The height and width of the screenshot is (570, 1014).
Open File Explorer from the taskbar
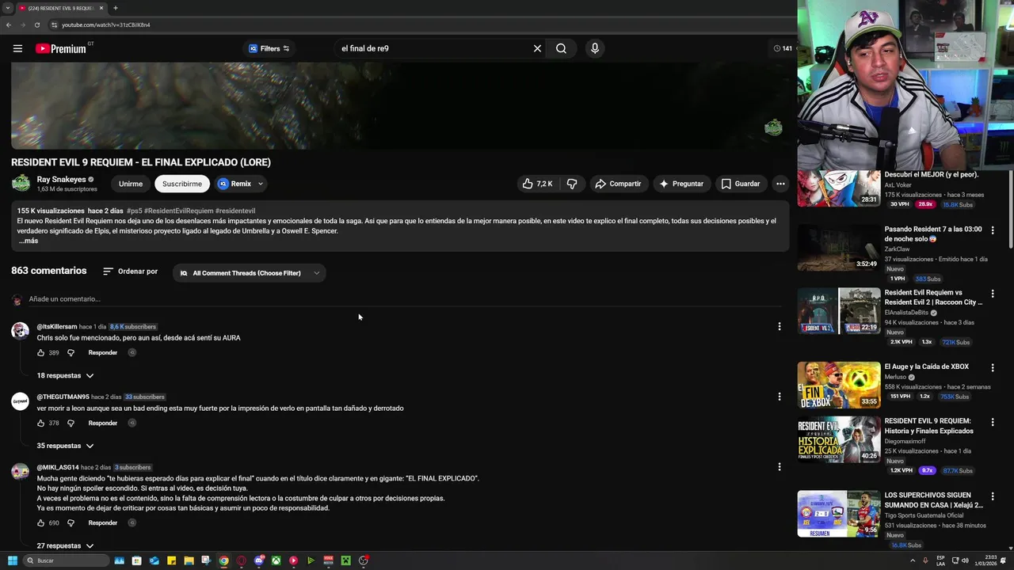pos(189,560)
